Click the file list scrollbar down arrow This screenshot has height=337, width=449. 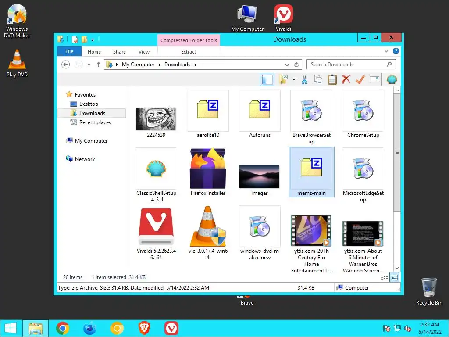[397, 268]
